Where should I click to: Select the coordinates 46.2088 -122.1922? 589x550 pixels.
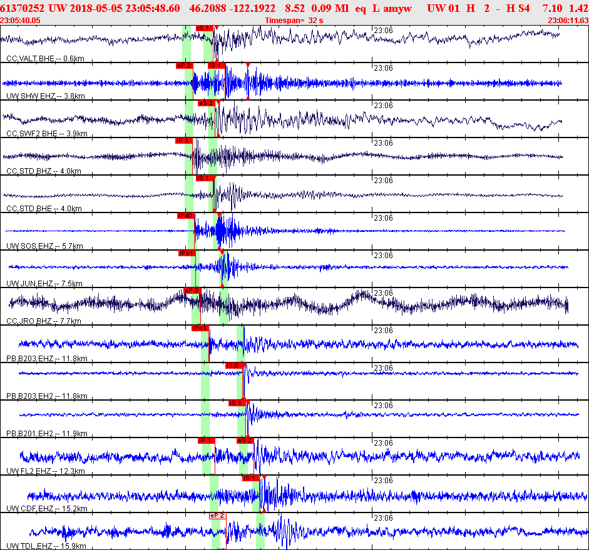click(232, 8)
